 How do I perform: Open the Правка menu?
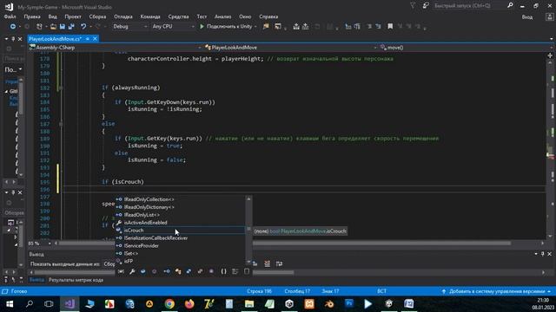tap(32, 16)
